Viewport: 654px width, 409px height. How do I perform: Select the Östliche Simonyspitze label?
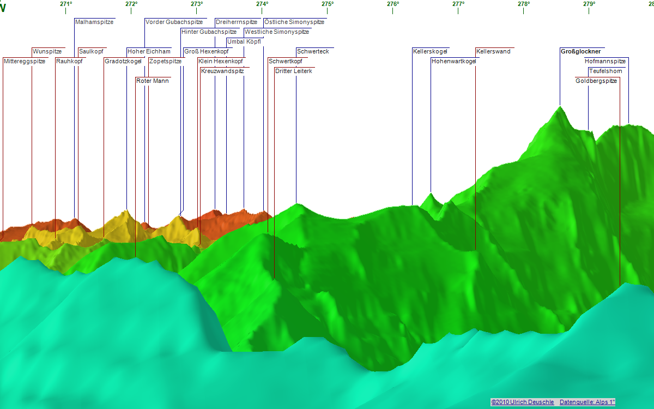point(294,22)
